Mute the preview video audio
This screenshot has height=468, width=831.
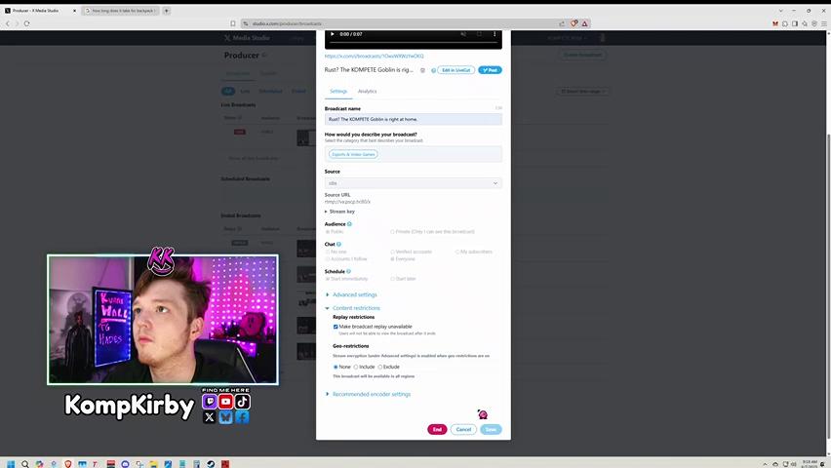tap(463, 34)
